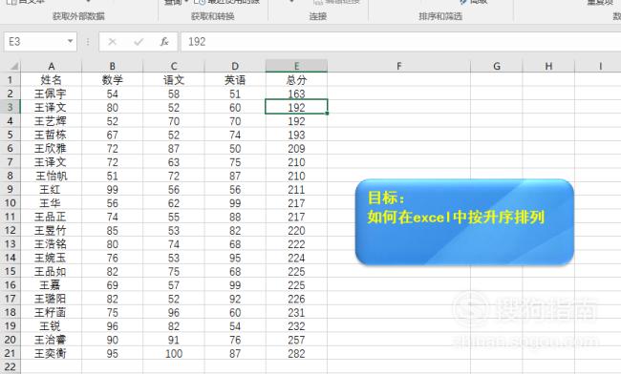Click the Select All corner triangle

[14, 66]
